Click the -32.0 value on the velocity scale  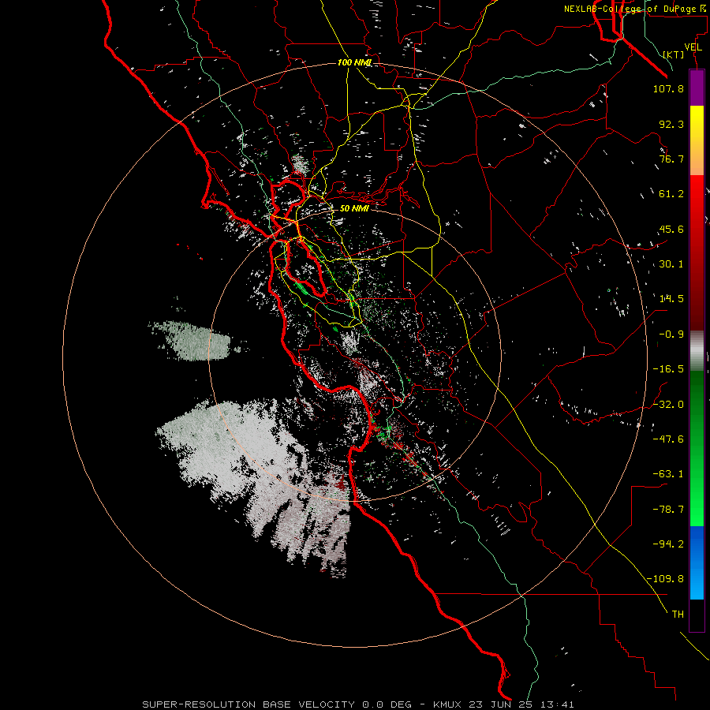[668, 405]
